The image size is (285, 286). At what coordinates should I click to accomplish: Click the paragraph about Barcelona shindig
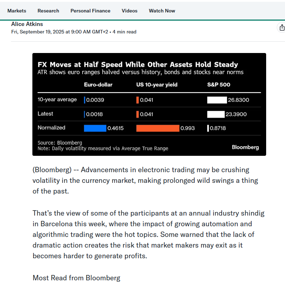(148, 234)
